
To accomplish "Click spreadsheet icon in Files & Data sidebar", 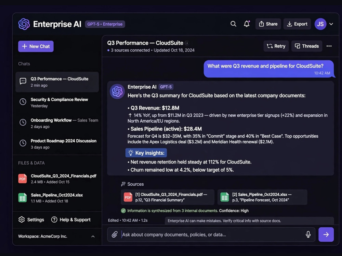I will [23, 198].
